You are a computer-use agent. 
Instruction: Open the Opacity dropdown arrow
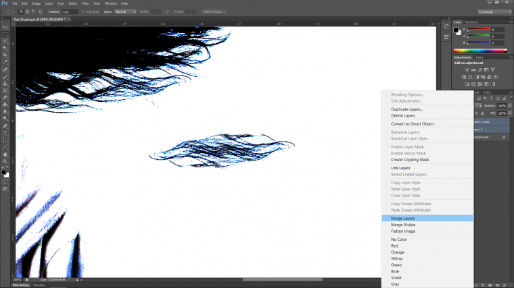[510, 106]
